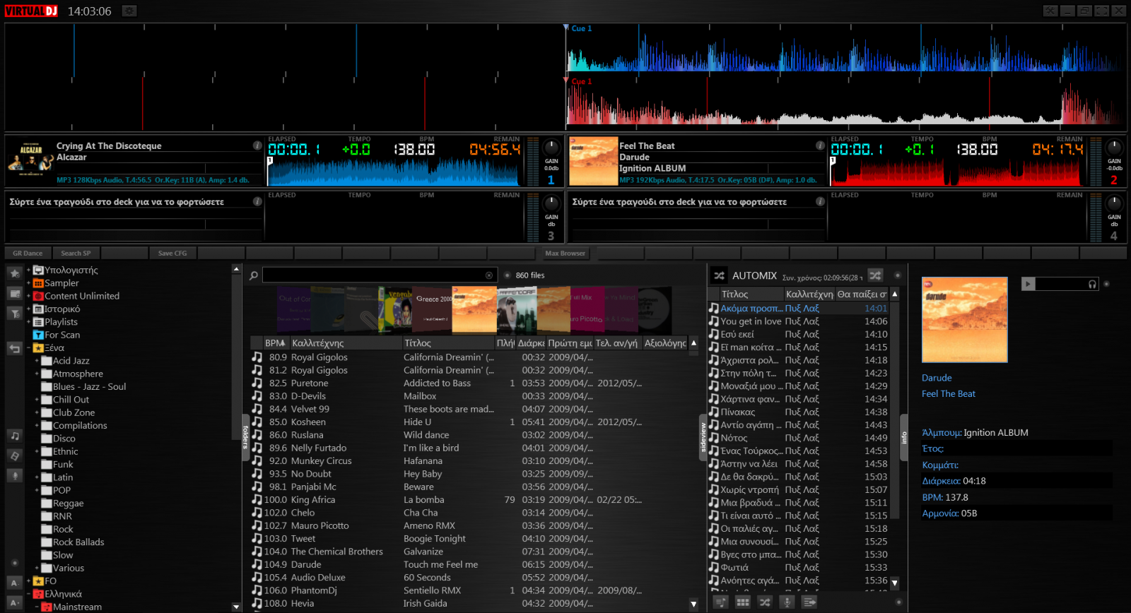Click the back arrow icon in the folder sidebar

[x=14, y=348]
